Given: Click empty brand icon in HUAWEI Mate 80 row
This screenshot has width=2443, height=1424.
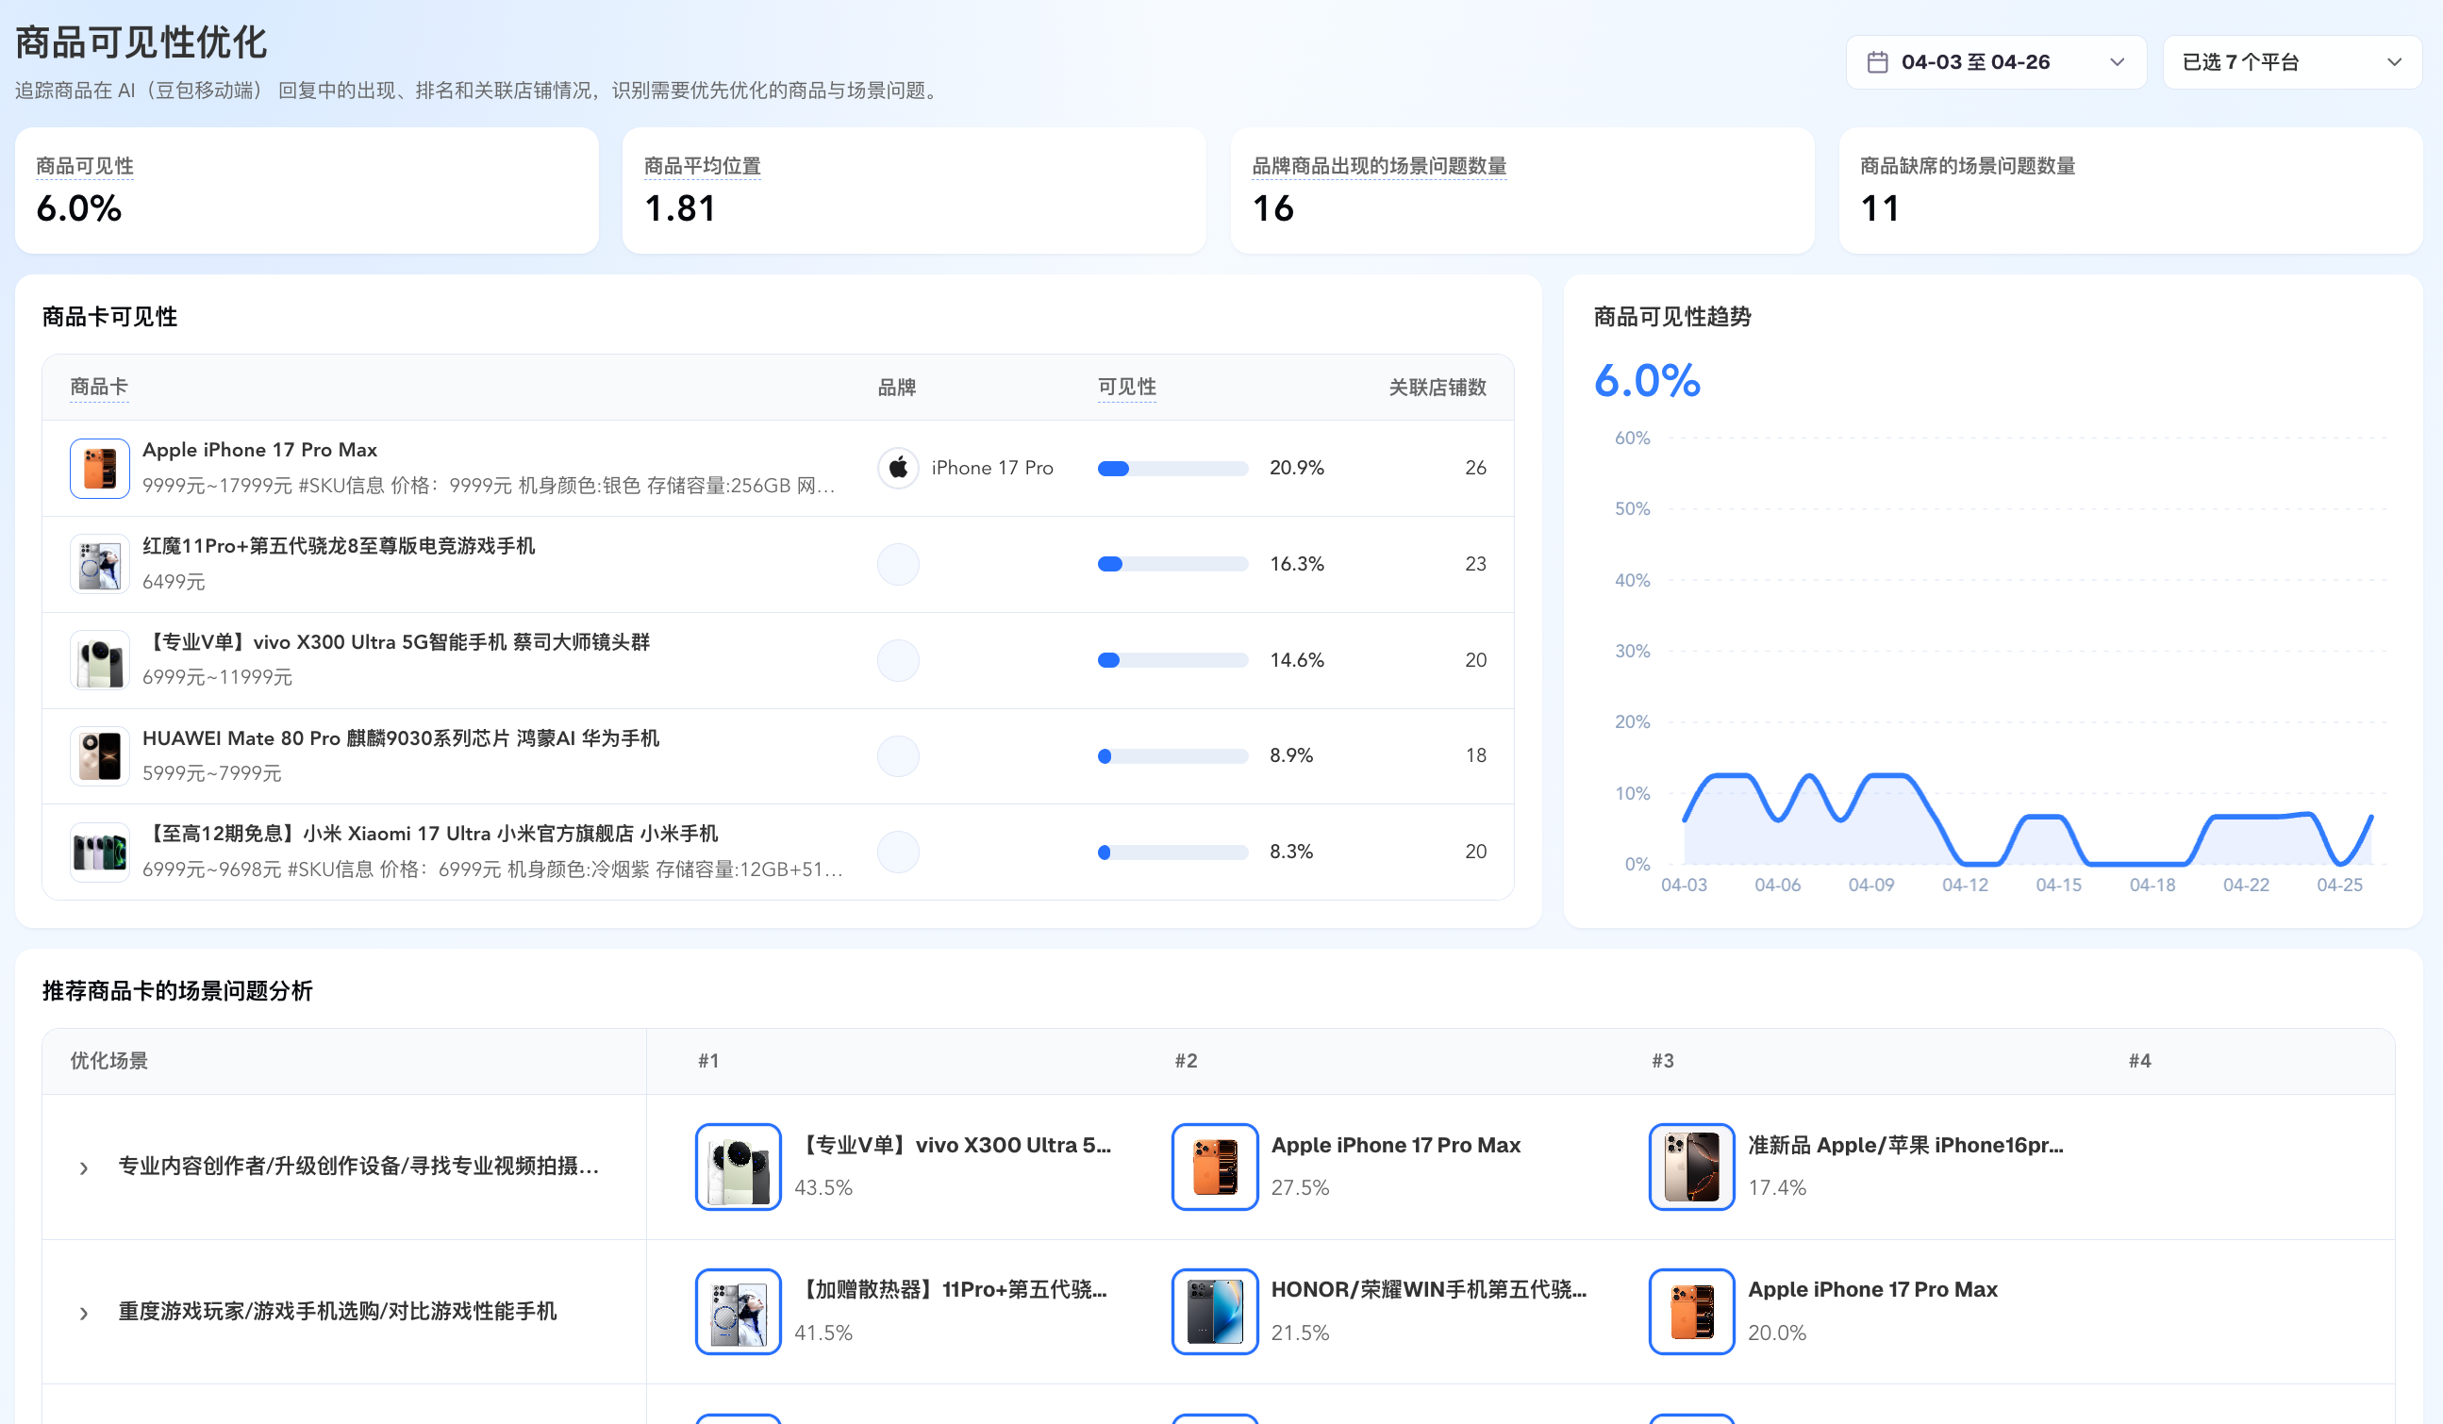Looking at the screenshot, I should click(898, 756).
